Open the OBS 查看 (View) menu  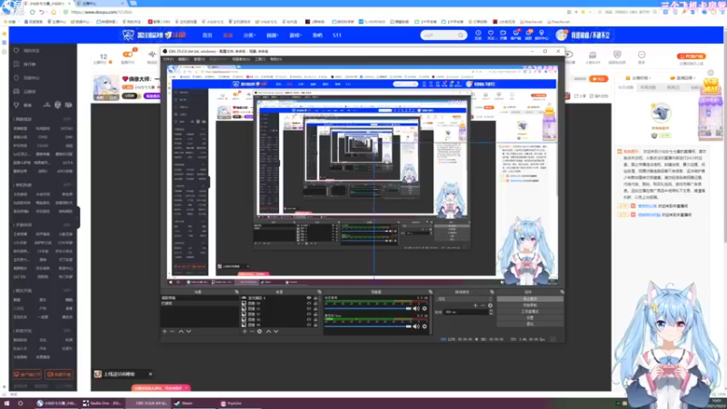click(x=199, y=59)
